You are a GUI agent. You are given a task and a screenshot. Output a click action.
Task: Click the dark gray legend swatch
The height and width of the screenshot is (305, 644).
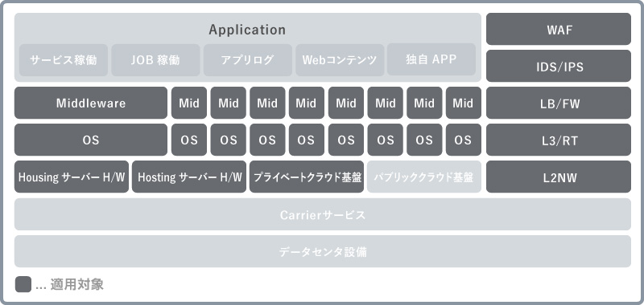coord(23,284)
